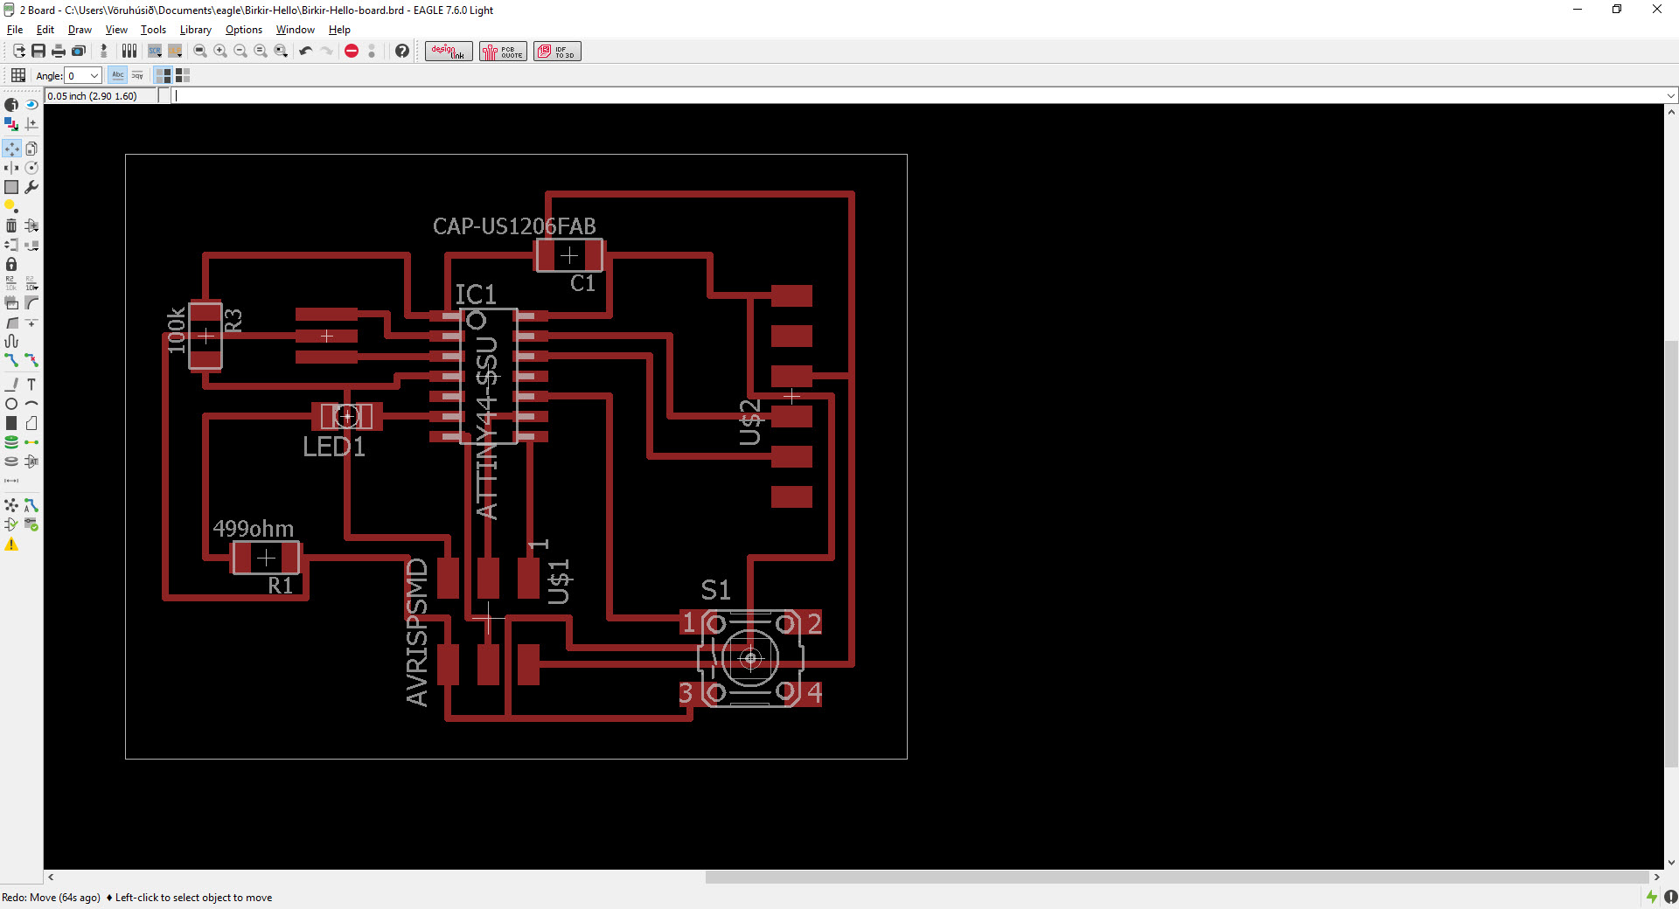Screen dimensions: 1679x909
Task: Click the Help question mark icon
Action: point(402,51)
